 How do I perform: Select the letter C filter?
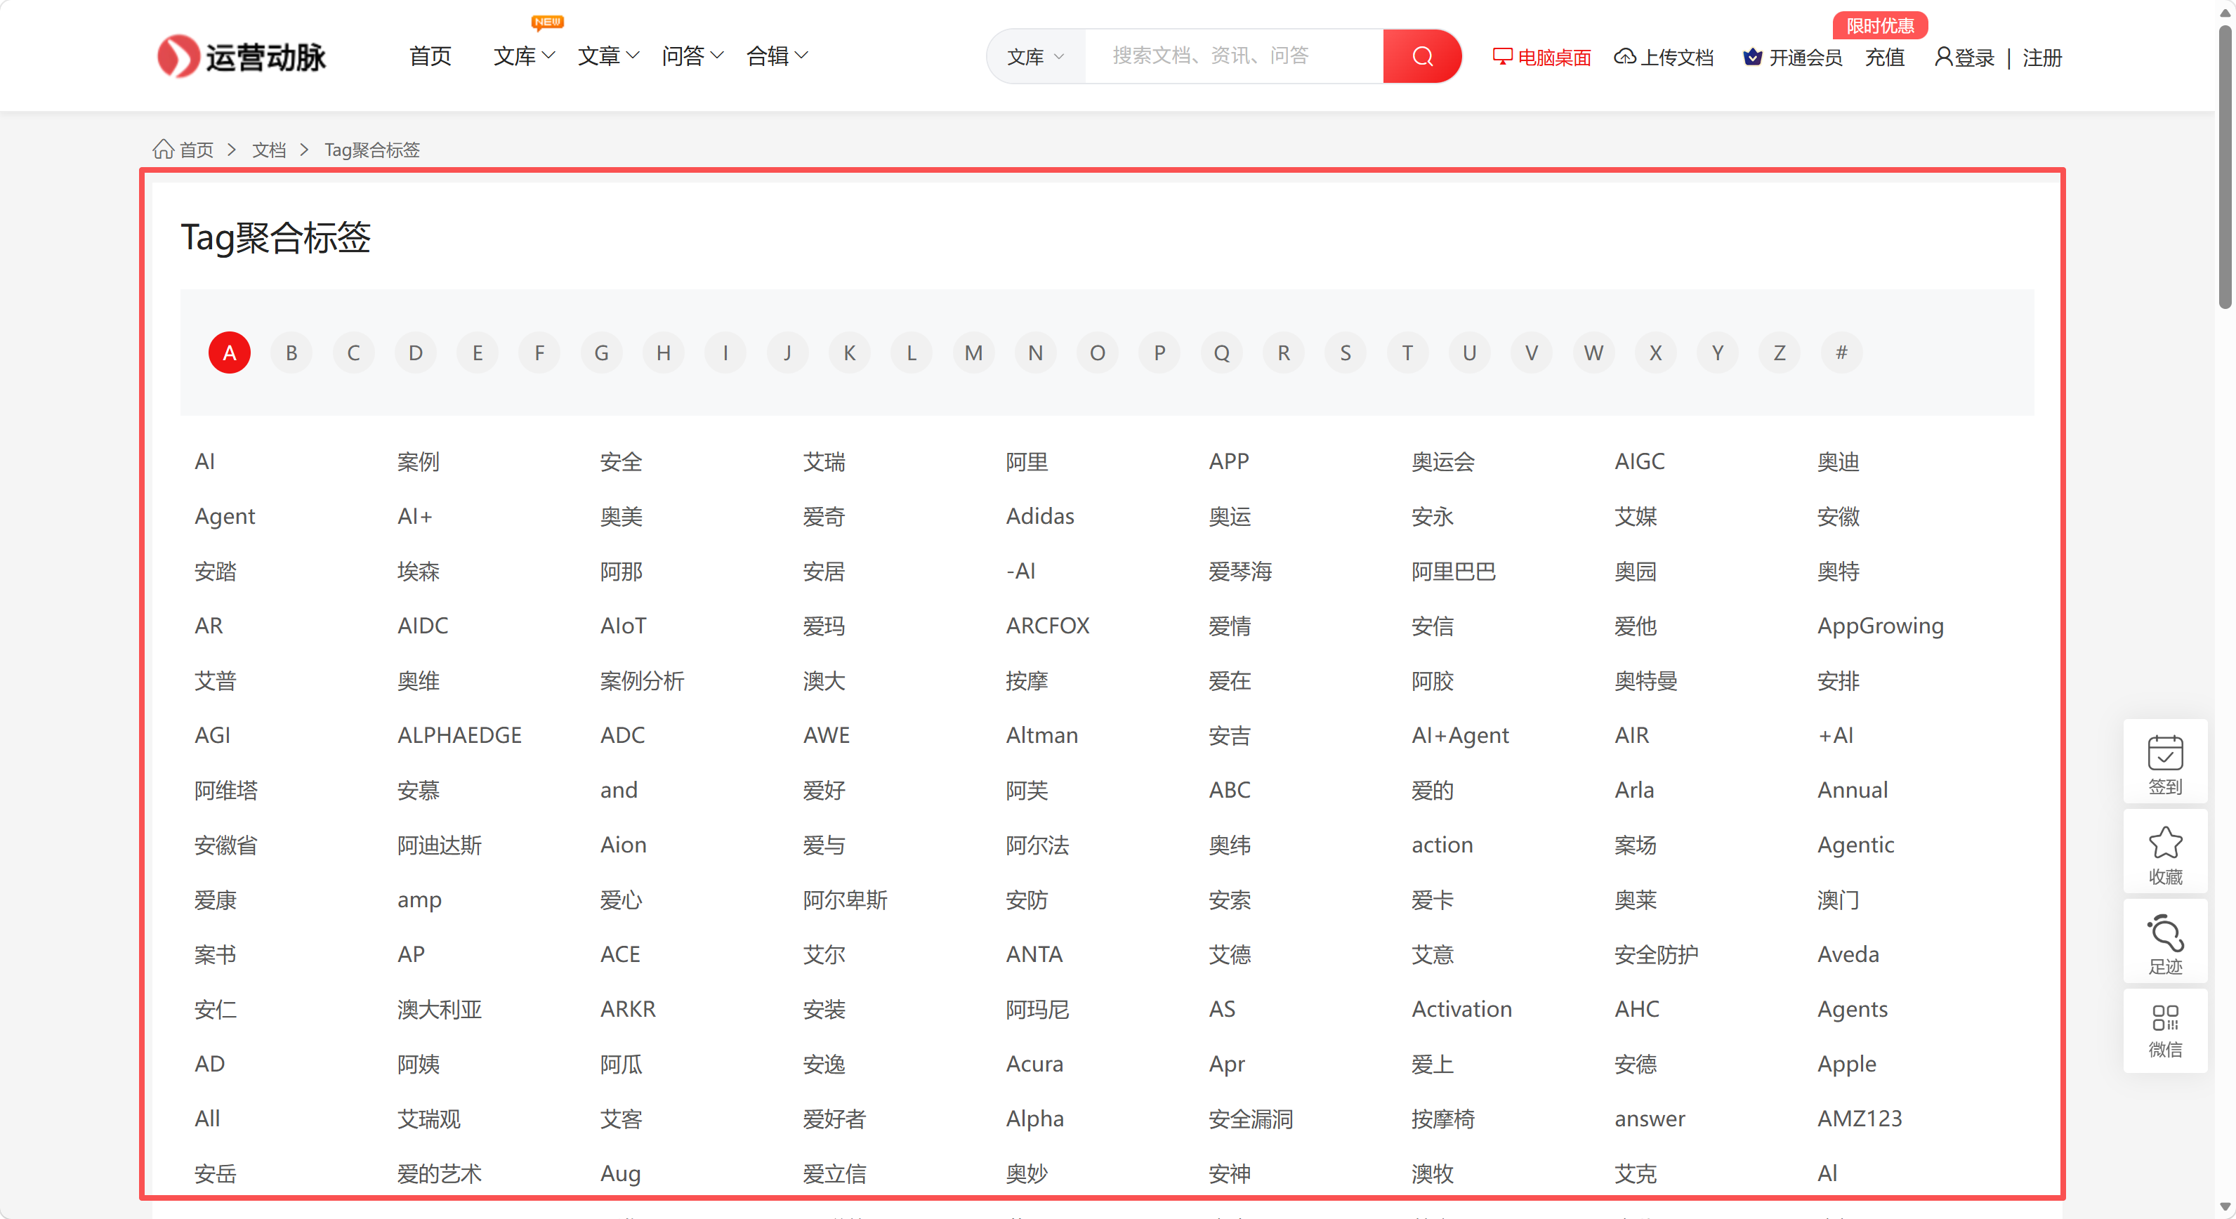coord(353,352)
